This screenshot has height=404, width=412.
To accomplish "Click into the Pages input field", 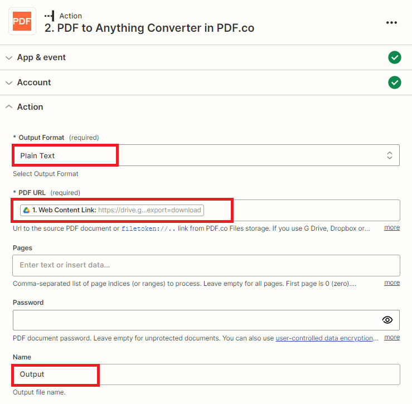I will tap(206, 265).
